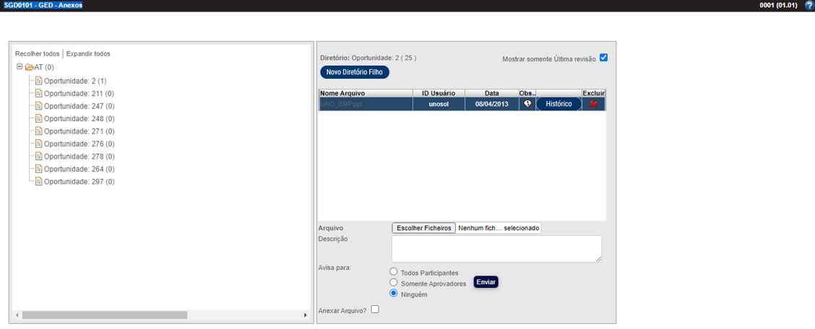Click document icon beside Oportunidade: 271
Image resolution: width=815 pixels, height=329 pixels.
click(x=39, y=131)
